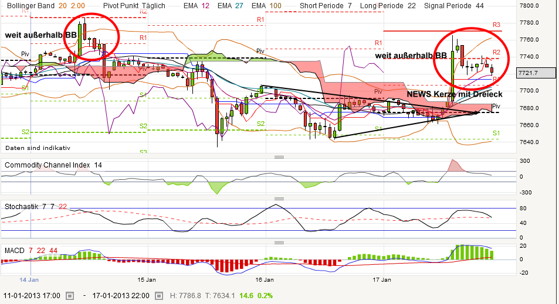The width and height of the screenshot is (559, 304).
Task: Click the end date field 17-01-2013 22:00
Action: (121, 296)
